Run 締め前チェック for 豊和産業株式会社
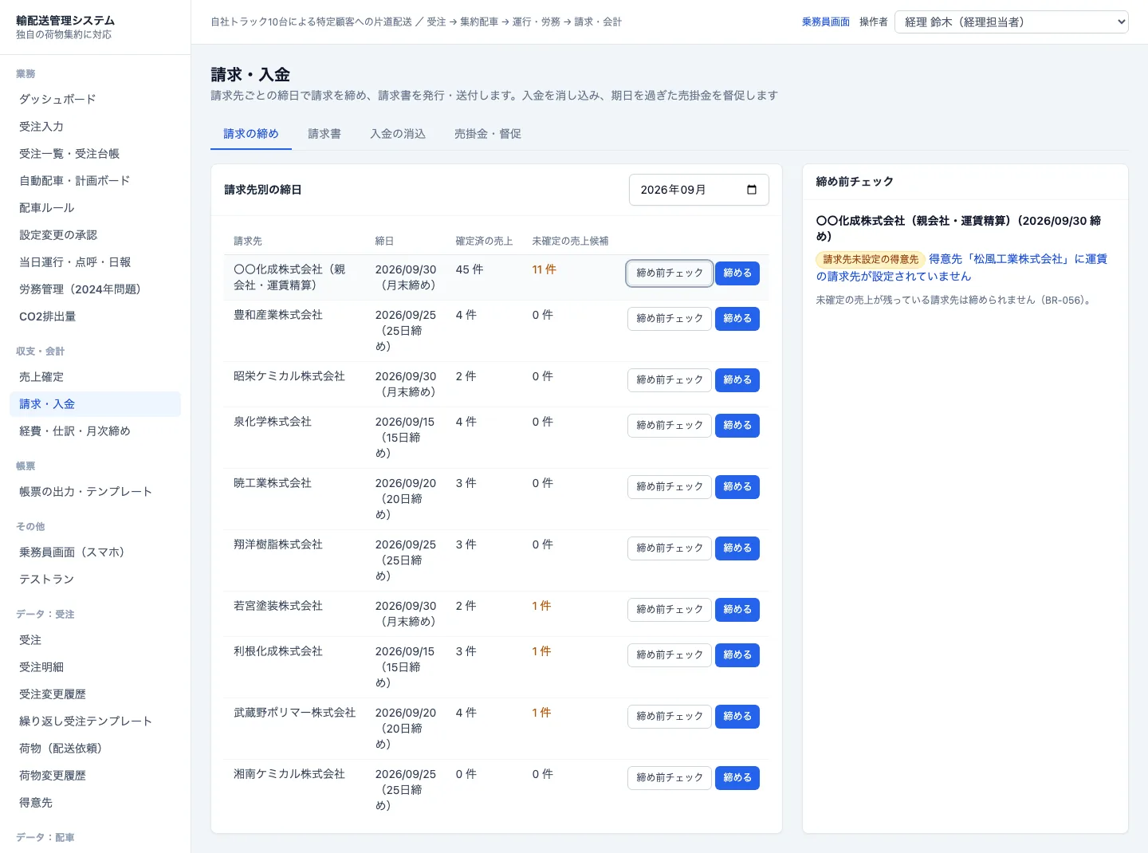The image size is (1148, 853). (x=670, y=319)
